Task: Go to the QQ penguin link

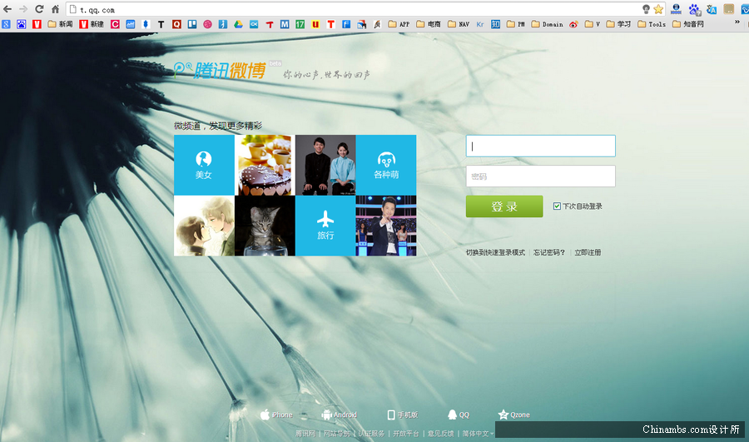Action: pyautogui.click(x=458, y=415)
